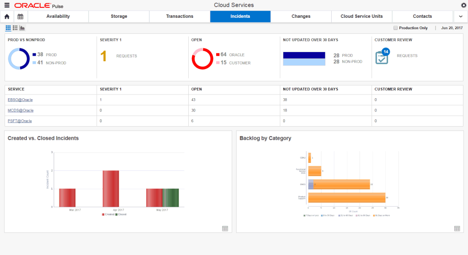Show table view for Backlog by Category chart
This screenshot has height=255, width=468.
pyautogui.click(x=457, y=228)
